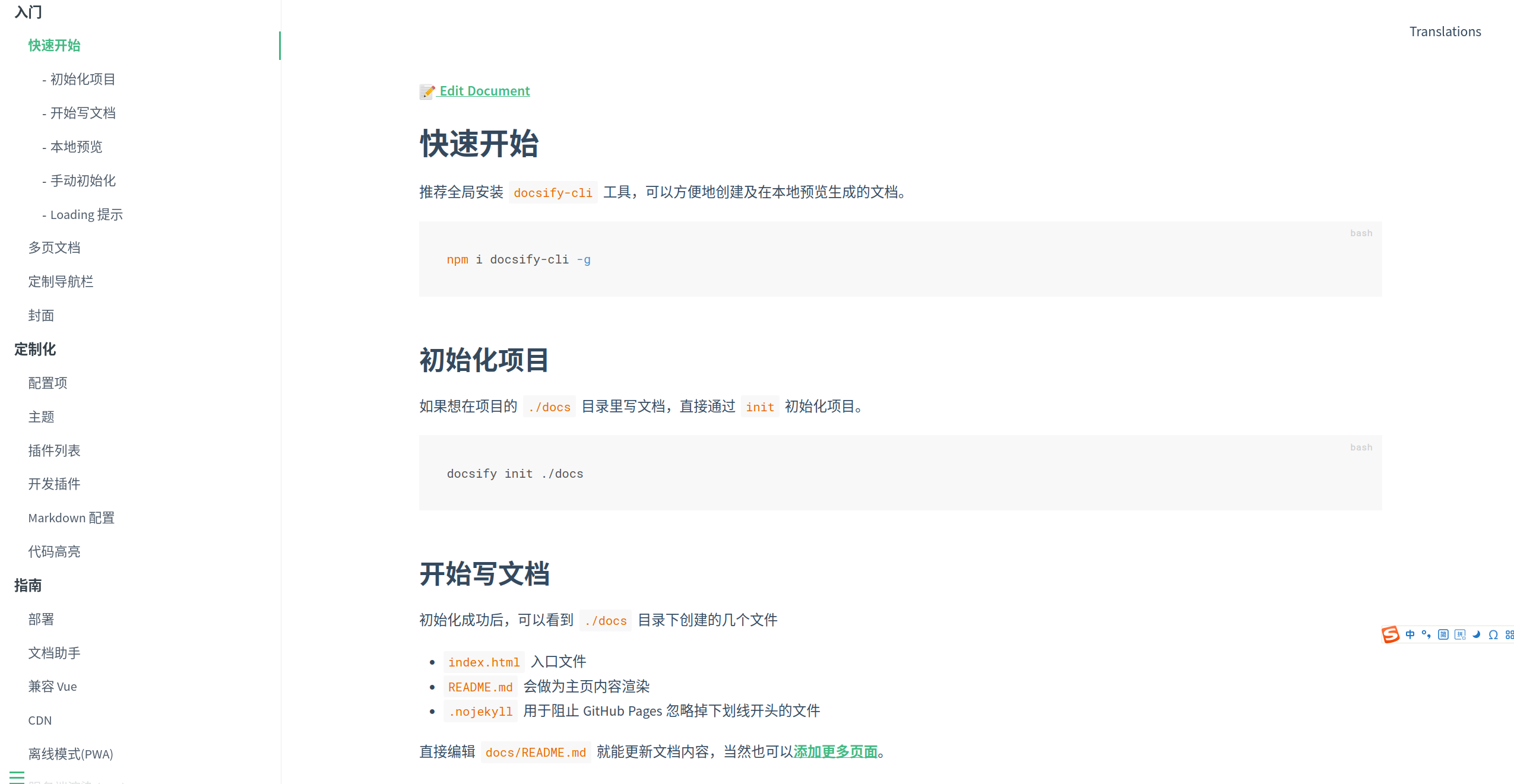
Task: Open the Sogou toolbox grid icon
Action: click(1510, 634)
